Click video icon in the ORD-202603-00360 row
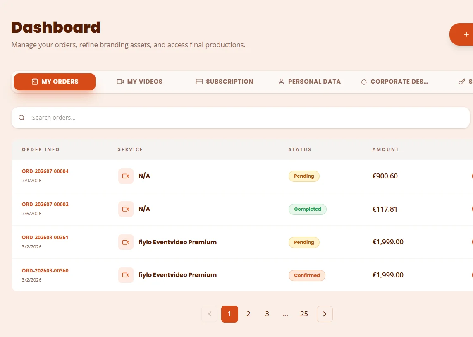The image size is (473, 337). pos(126,275)
